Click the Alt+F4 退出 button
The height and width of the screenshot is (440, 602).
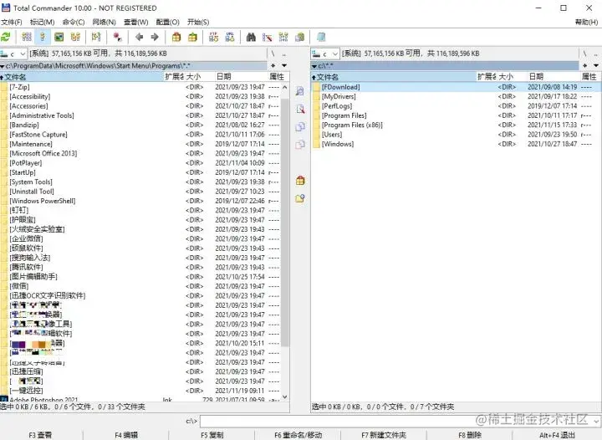[557, 435]
